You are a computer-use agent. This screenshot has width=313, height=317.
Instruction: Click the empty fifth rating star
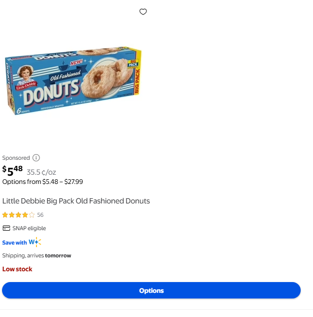32,215
